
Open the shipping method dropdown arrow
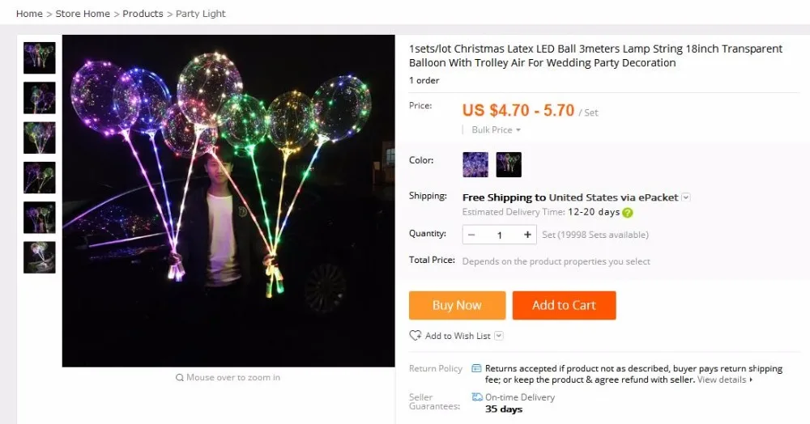pos(685,197)
